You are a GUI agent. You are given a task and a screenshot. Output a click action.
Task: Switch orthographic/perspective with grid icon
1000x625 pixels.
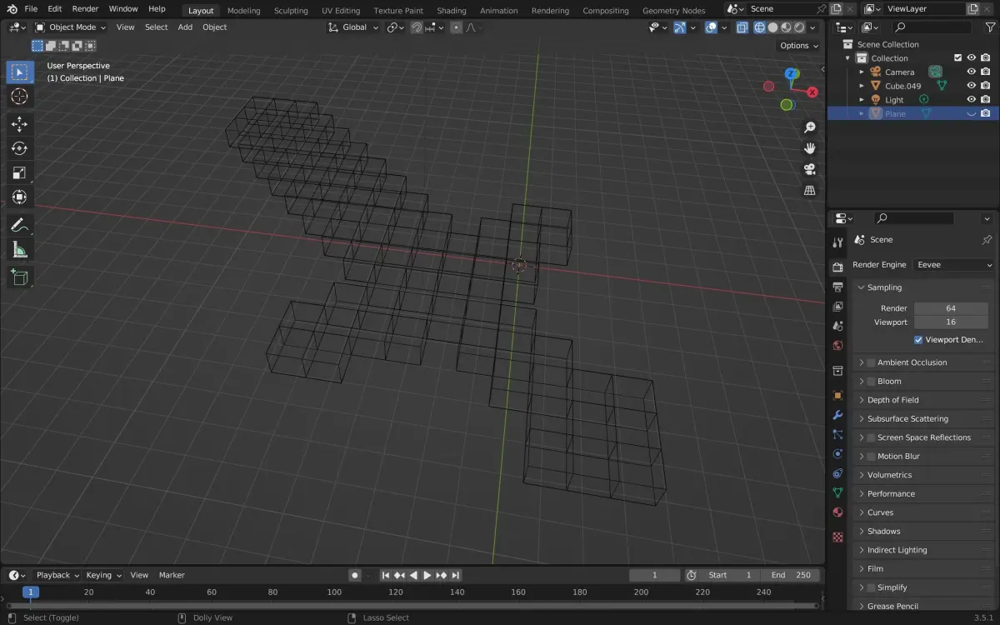point(809,190)
